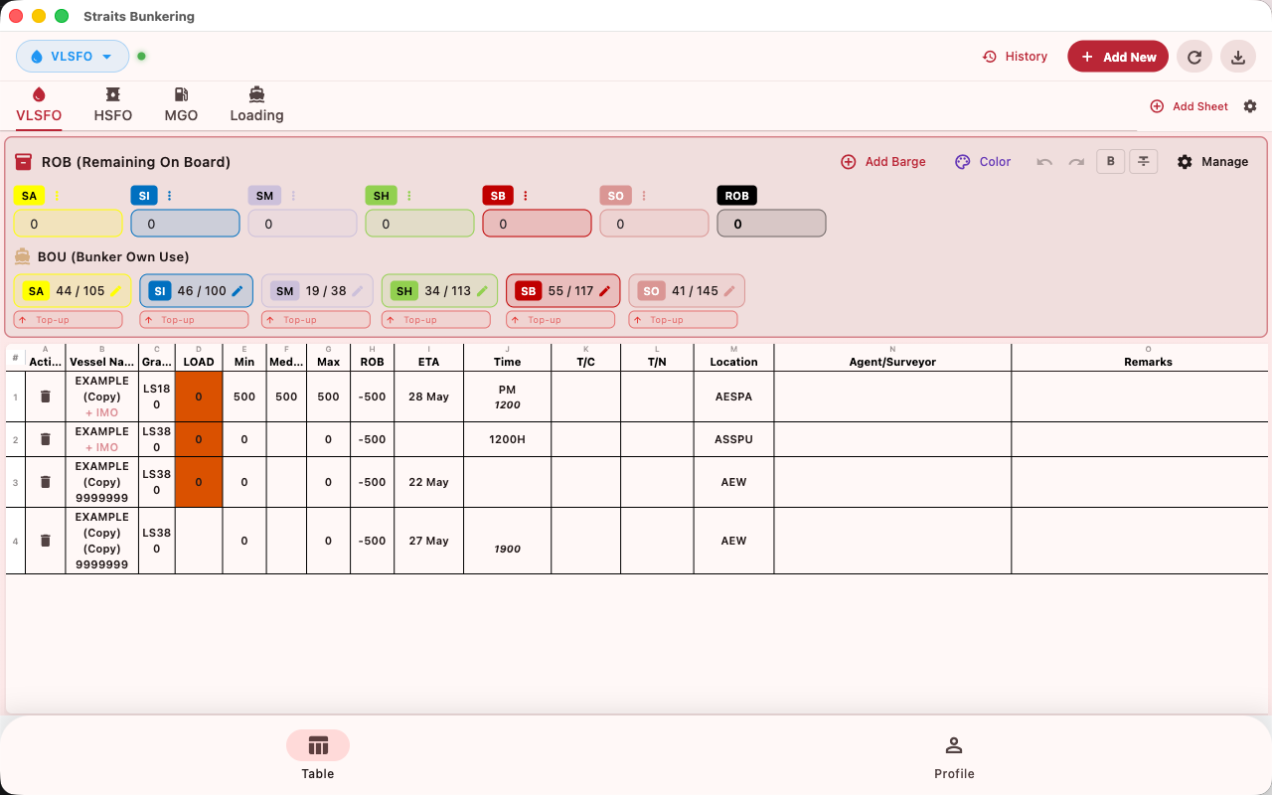Open the Manage settings
This screenshot has height=795, width=1272.
(x=1212, y=162)
